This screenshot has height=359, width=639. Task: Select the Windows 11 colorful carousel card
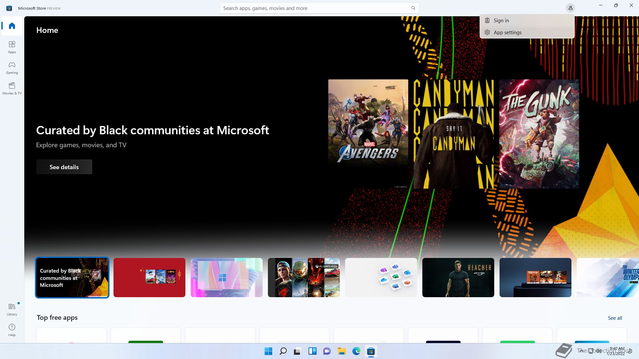click(227, 278)
